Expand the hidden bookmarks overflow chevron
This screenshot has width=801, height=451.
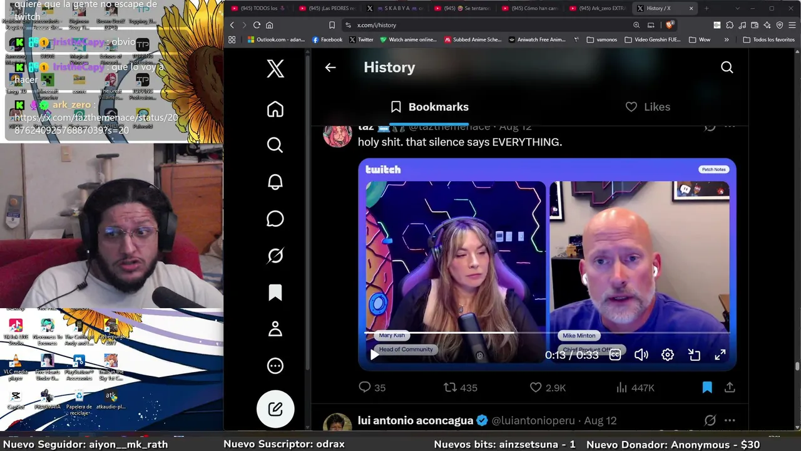pyautogui.click(x=727, y=39)
